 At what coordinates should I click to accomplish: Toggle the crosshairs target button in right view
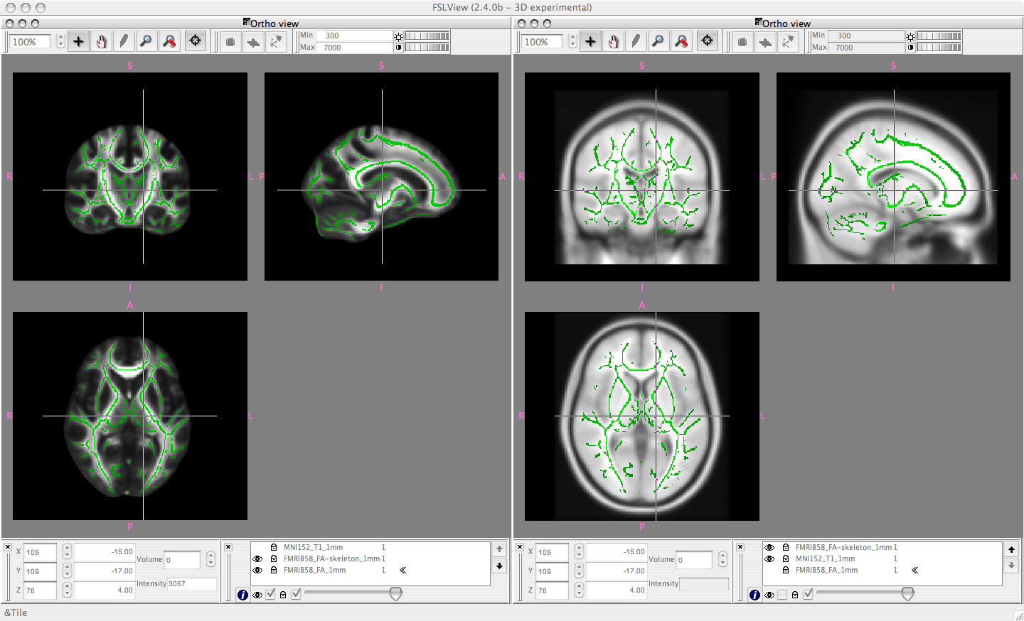point(707,41)
